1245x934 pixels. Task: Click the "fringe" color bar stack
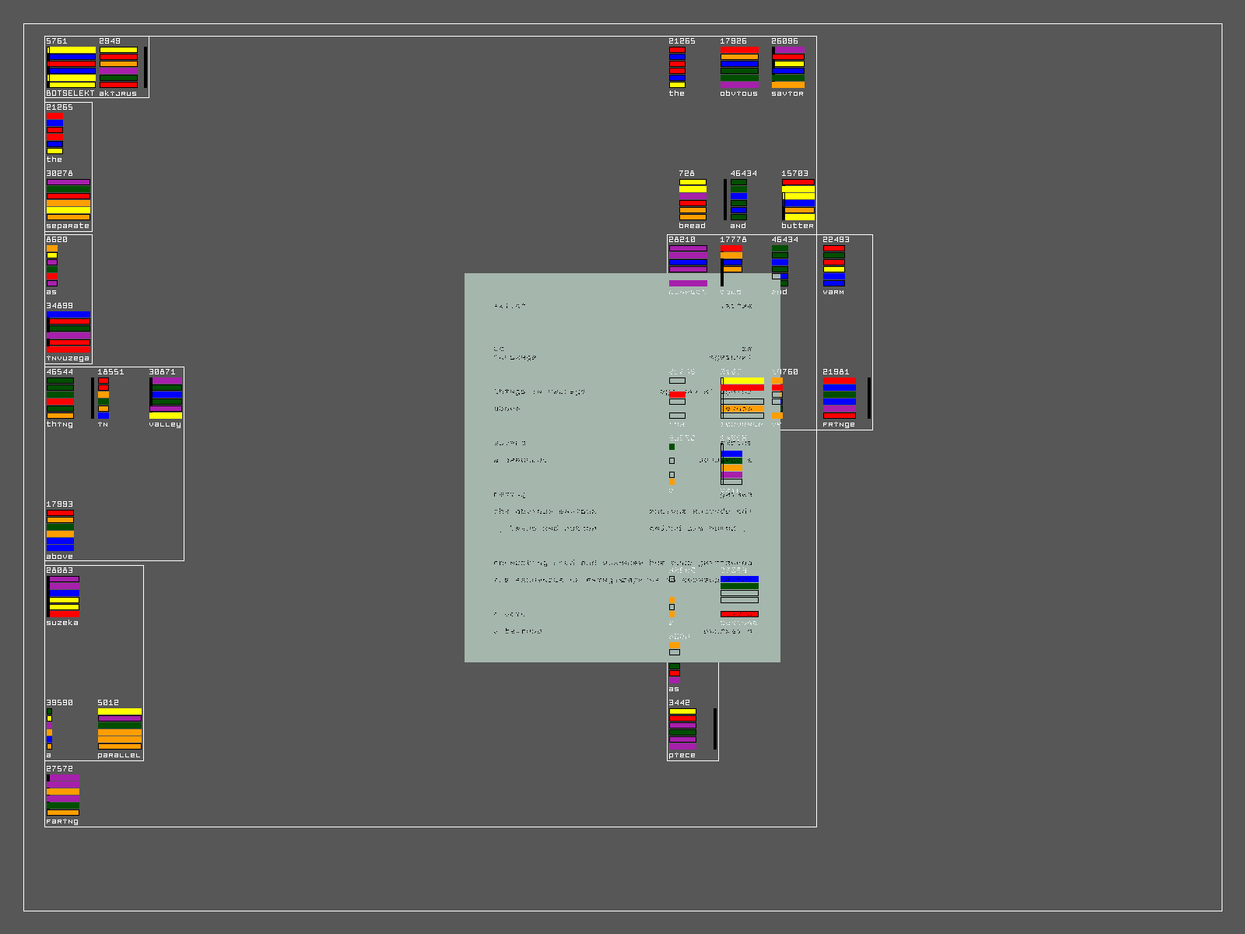click(x=839, y=399)
